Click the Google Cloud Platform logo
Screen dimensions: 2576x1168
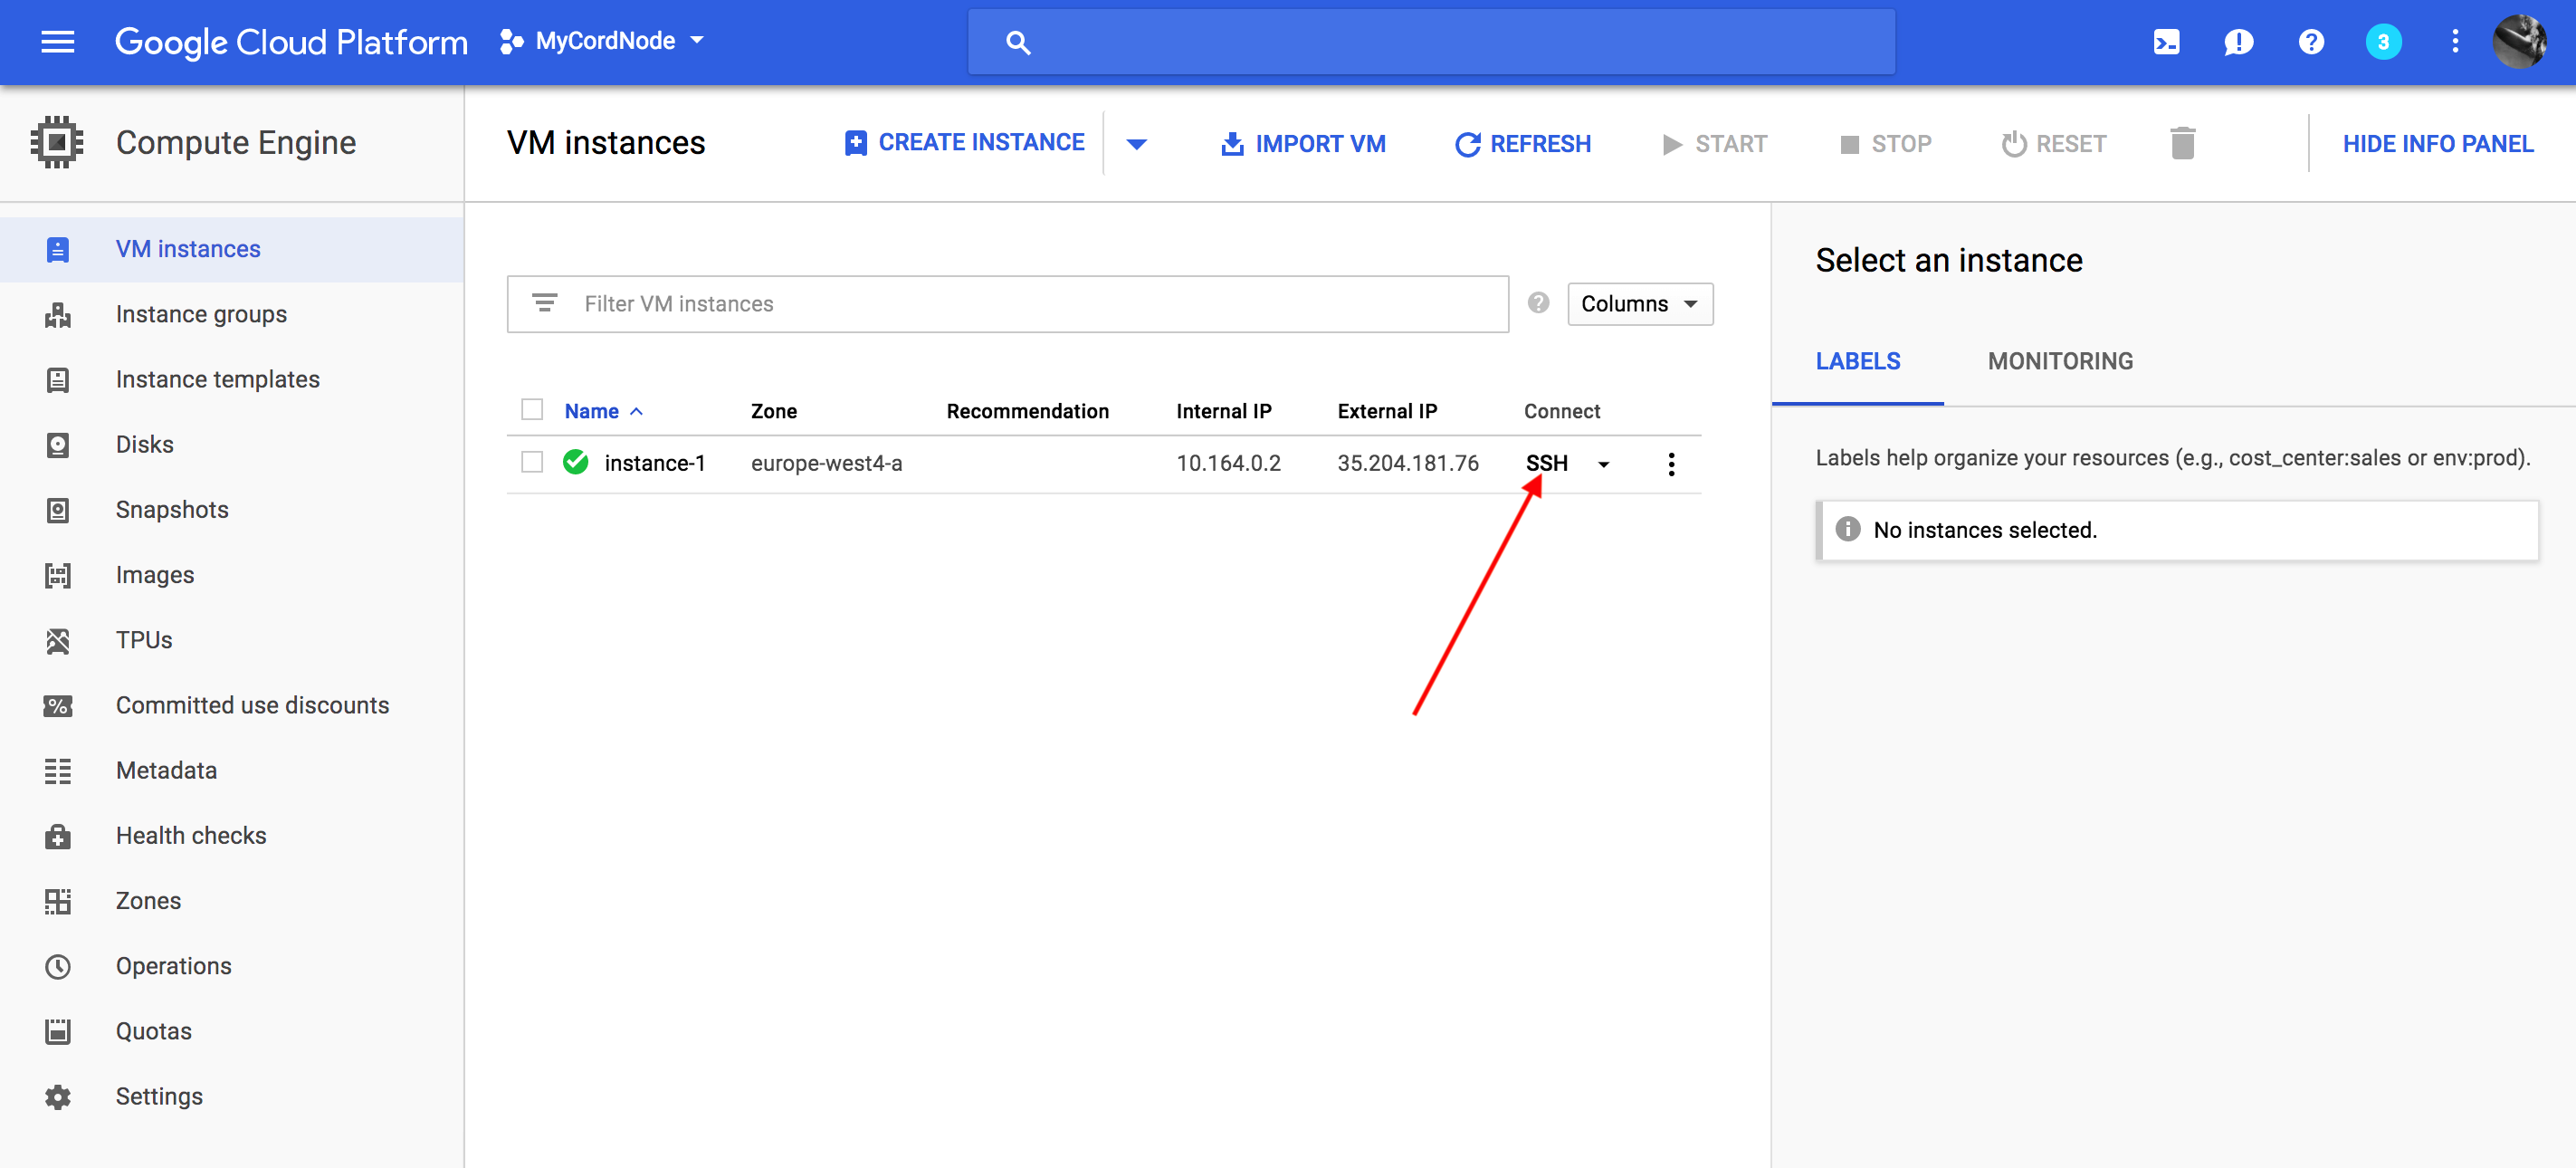291,42
